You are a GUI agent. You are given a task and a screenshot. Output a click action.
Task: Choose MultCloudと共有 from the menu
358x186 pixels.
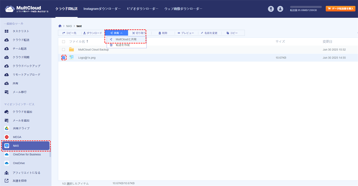(x=126, y=39)
